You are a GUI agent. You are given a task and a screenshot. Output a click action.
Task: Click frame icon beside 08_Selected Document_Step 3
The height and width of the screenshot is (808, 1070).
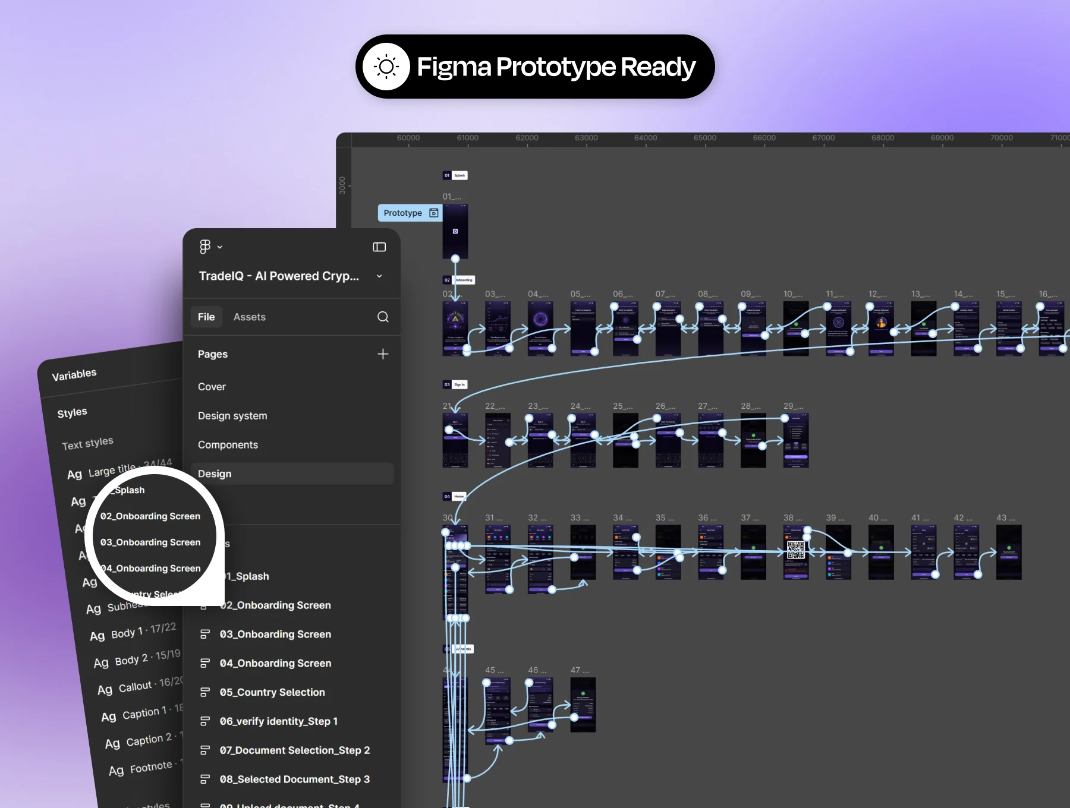tap(205, 780)
